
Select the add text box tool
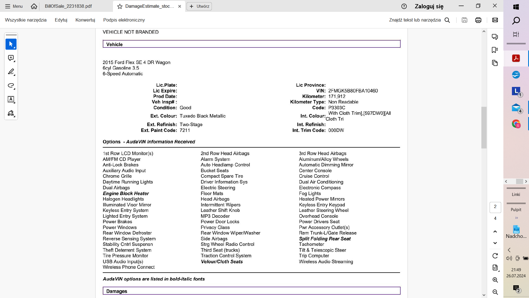pos(11,99)
